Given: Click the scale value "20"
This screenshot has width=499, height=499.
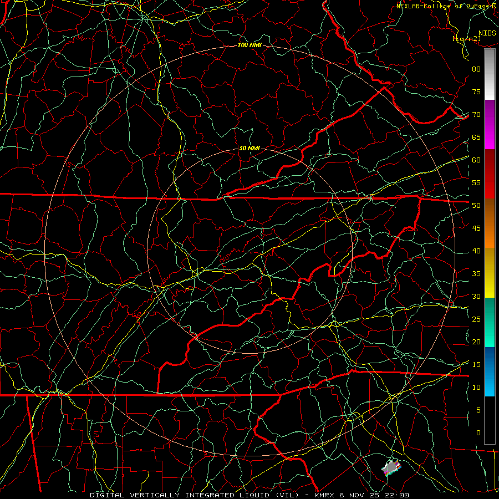Looking at the screenshot, I should [x=476, y=342].
